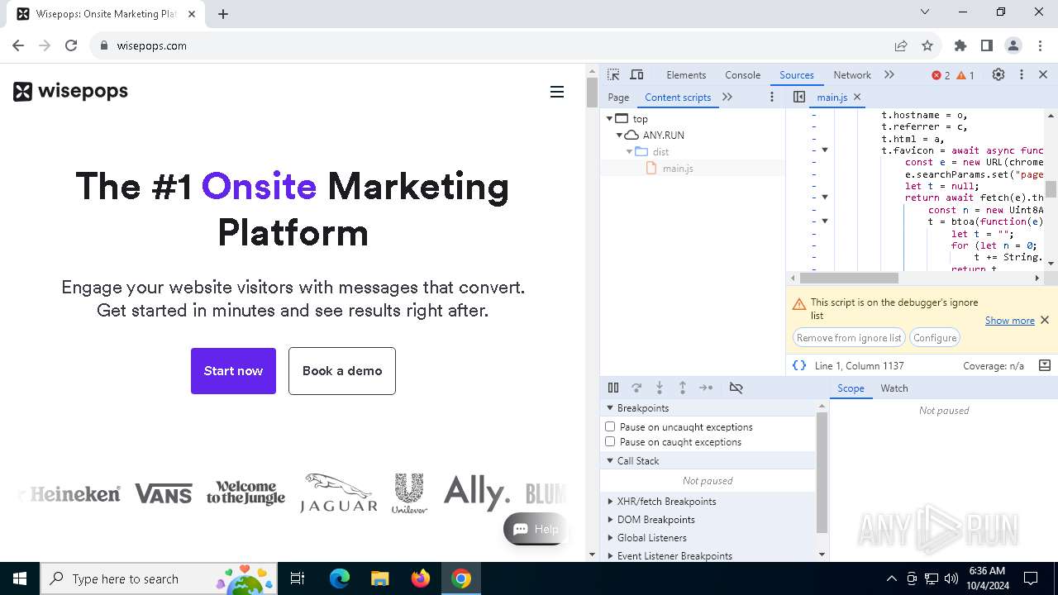Click Remove from ignore list button

coord(849,337)
